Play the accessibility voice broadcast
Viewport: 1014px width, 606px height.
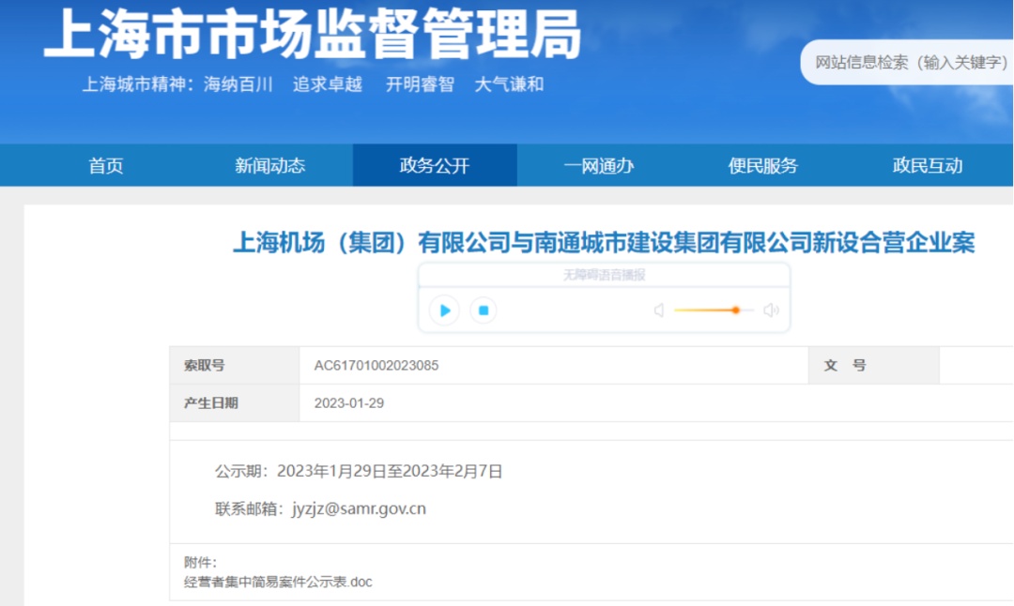(444, 311)
